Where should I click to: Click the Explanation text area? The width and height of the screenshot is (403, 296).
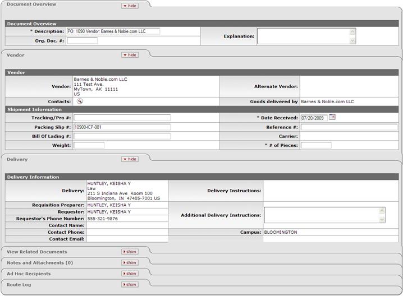click(x=306, y=36)
